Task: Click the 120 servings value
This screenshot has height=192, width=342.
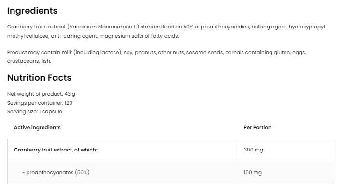Action: 69,103
